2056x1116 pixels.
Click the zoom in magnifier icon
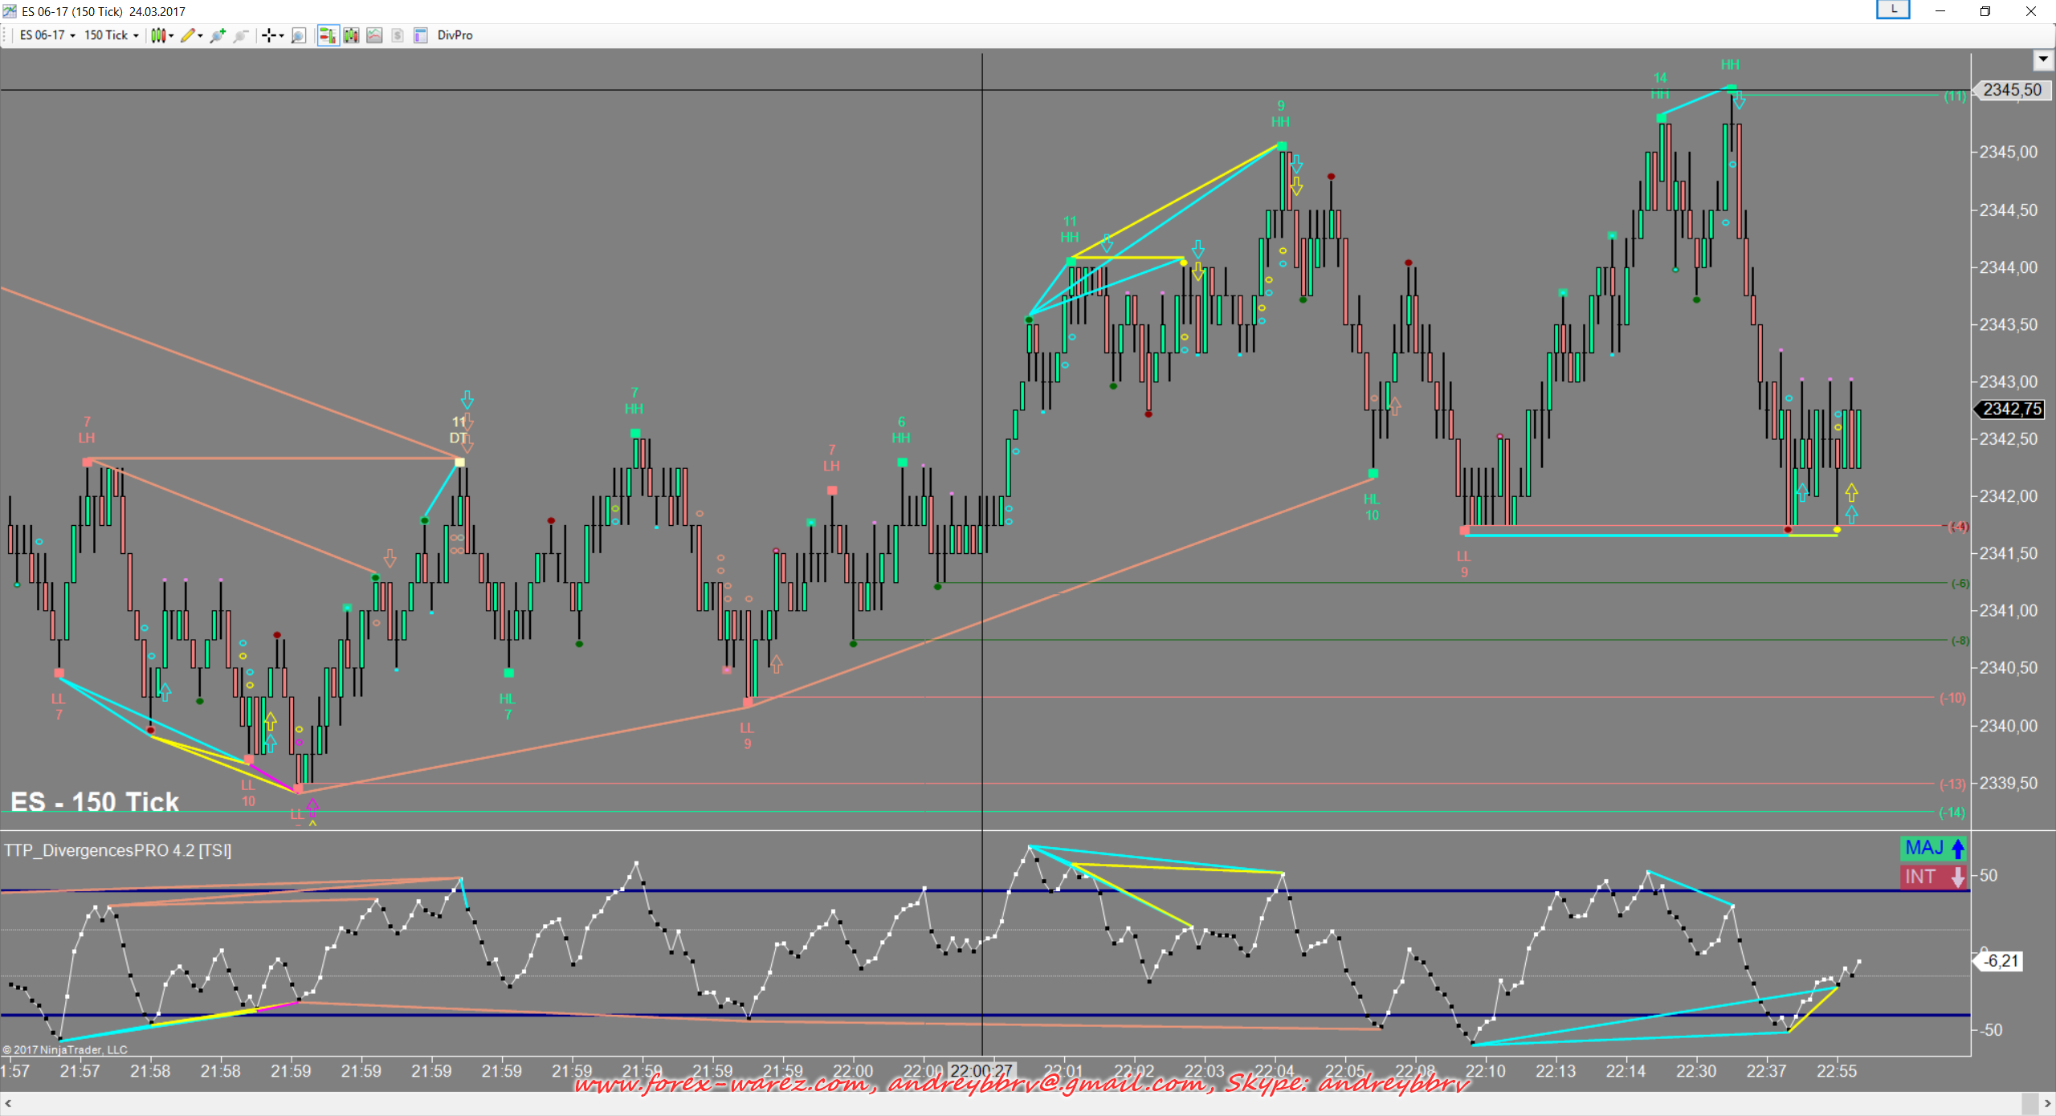(218, 35)
